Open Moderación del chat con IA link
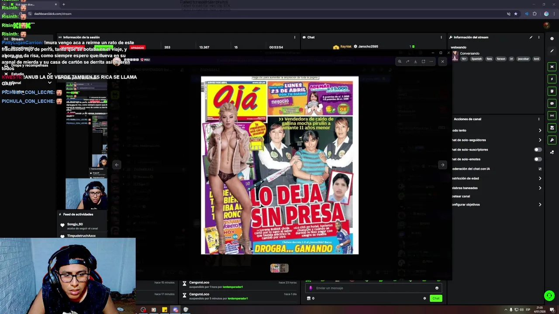Image resolution: width=559 pixels, height=314 pixels. point(540,169)
